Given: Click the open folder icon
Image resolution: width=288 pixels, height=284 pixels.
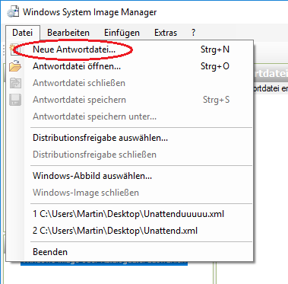Looking at the screenshot, I should point(15,66).
